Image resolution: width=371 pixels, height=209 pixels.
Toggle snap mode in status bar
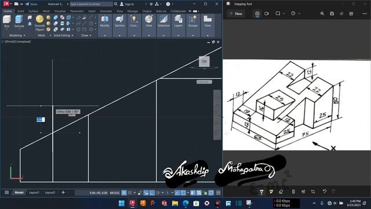pyautogui.click(x=130, y=193)
